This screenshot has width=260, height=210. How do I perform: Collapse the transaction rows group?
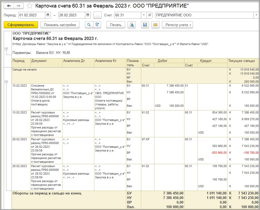pyautogui.click(x=6, y=82)
